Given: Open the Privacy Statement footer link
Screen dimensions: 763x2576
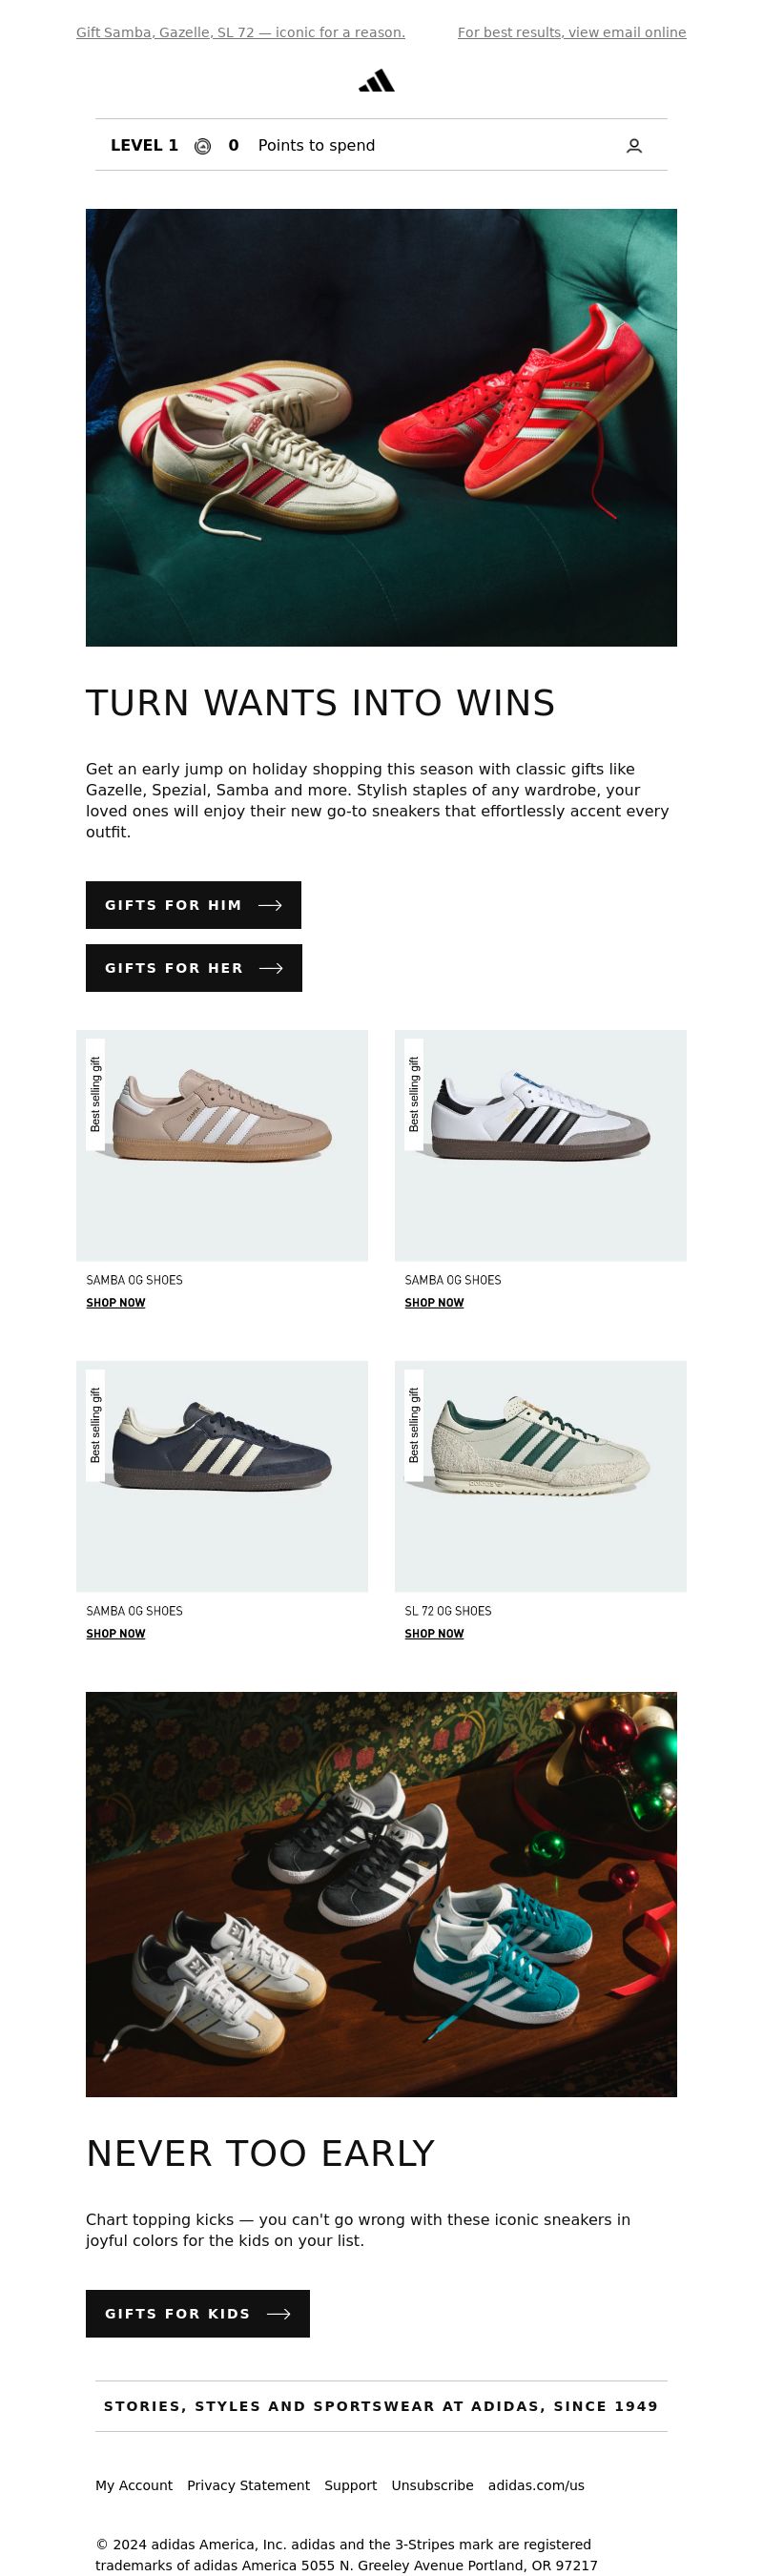Looking at the screenshot, I should click(248, 2485).
